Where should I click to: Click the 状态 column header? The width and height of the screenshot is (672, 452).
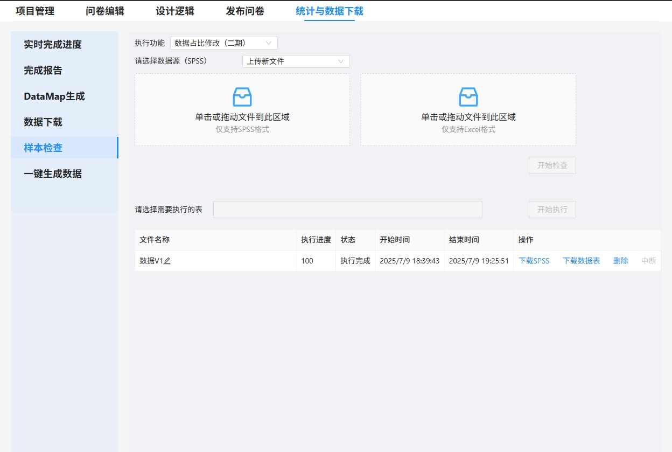(355, 240)
